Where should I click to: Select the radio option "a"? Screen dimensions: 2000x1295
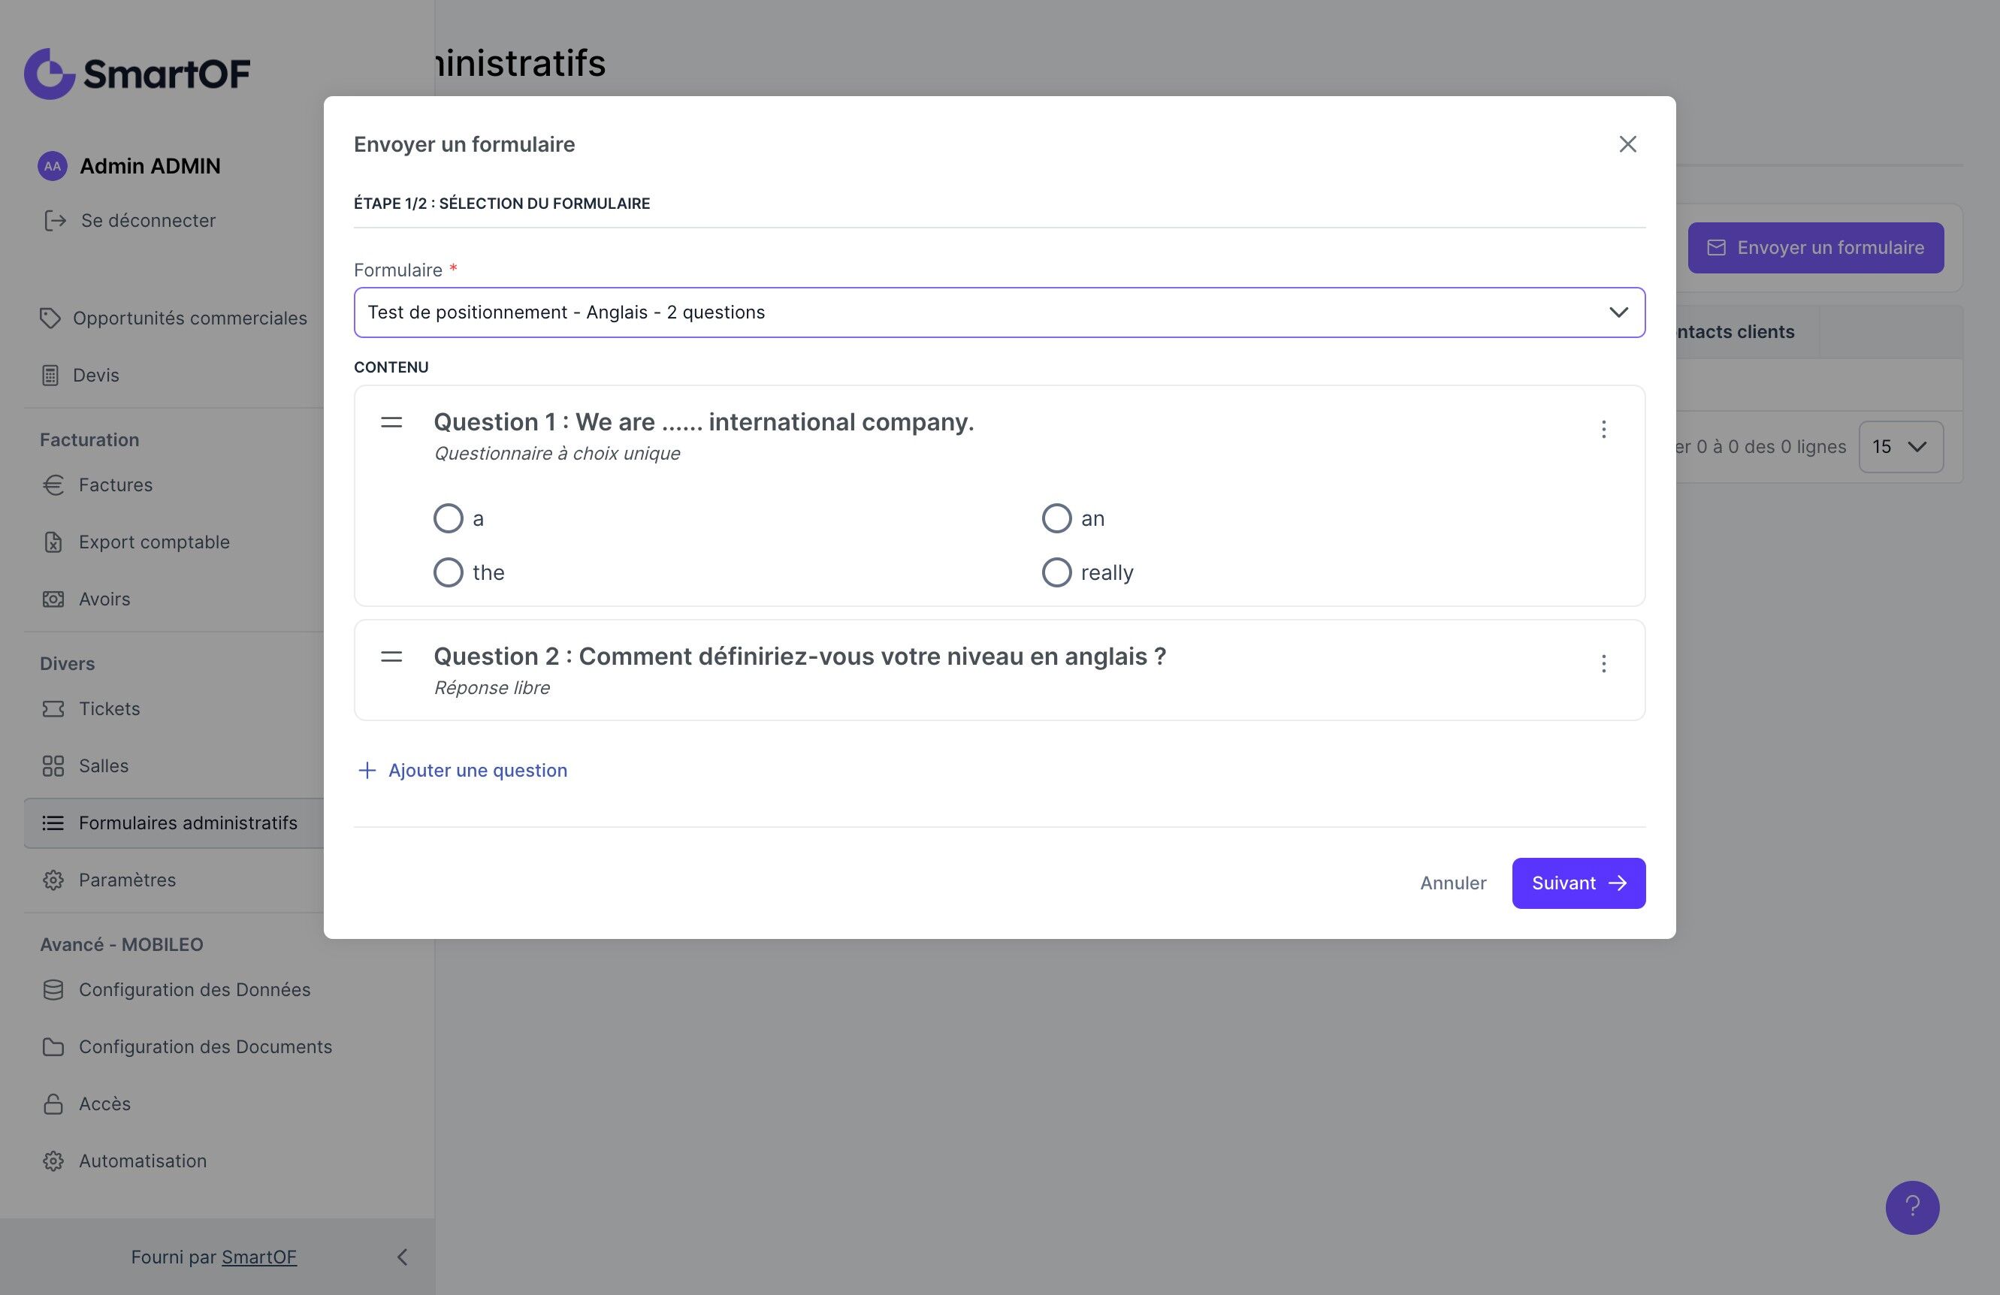448,518
